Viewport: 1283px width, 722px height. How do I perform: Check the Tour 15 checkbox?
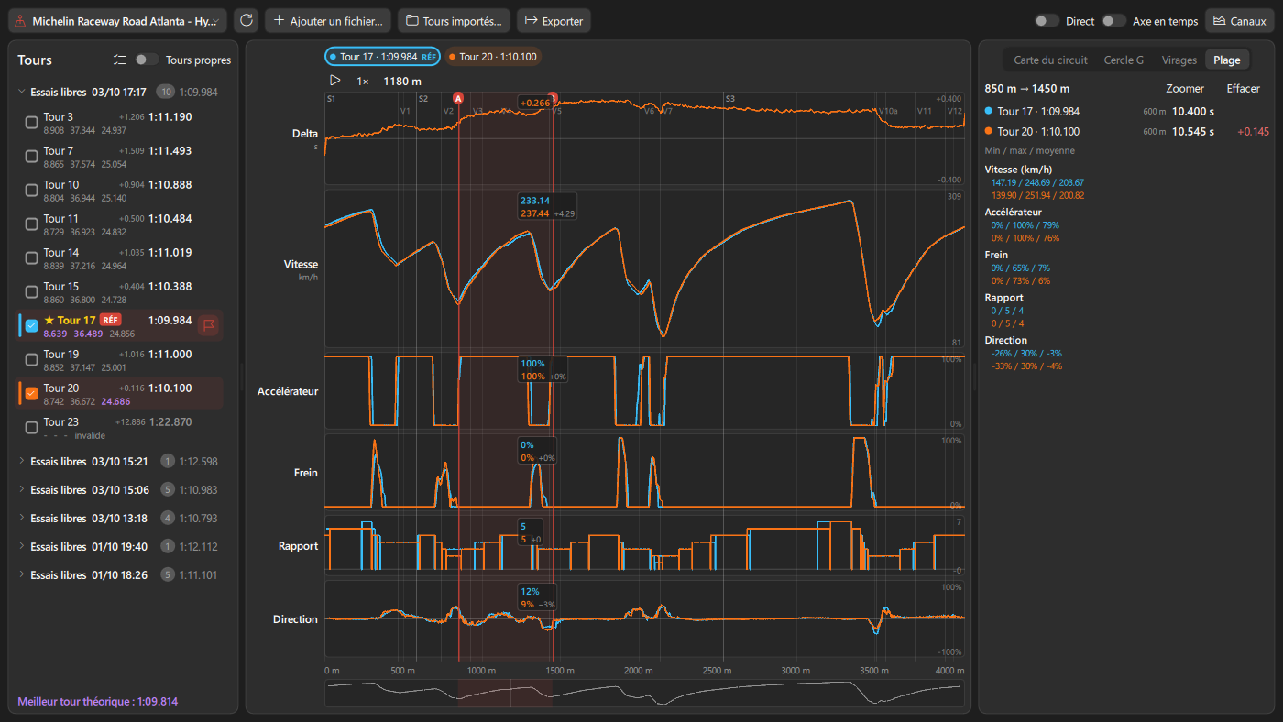coord(32,291)
